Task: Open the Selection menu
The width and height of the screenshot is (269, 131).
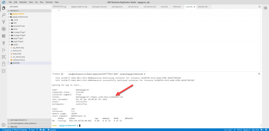Action: click(x=23, y=2)
